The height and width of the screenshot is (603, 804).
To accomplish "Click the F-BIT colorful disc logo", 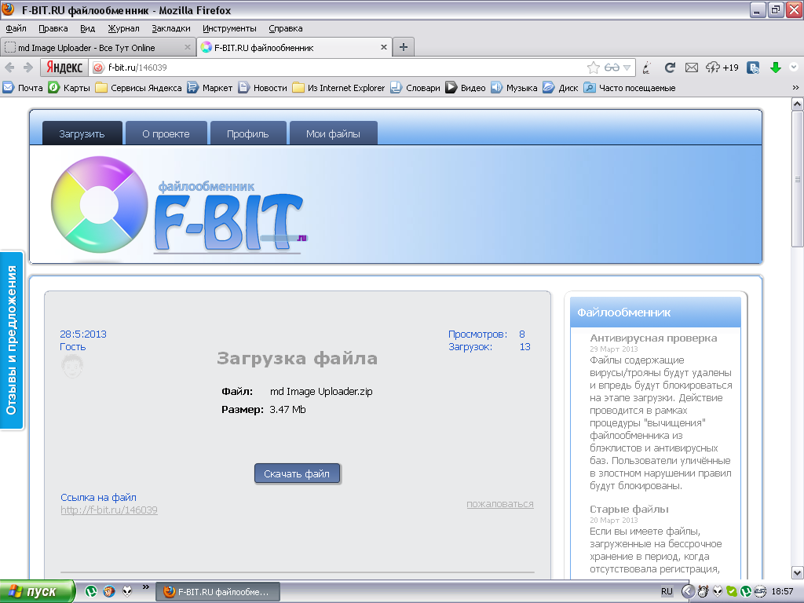I will click(x=100, y=205).
